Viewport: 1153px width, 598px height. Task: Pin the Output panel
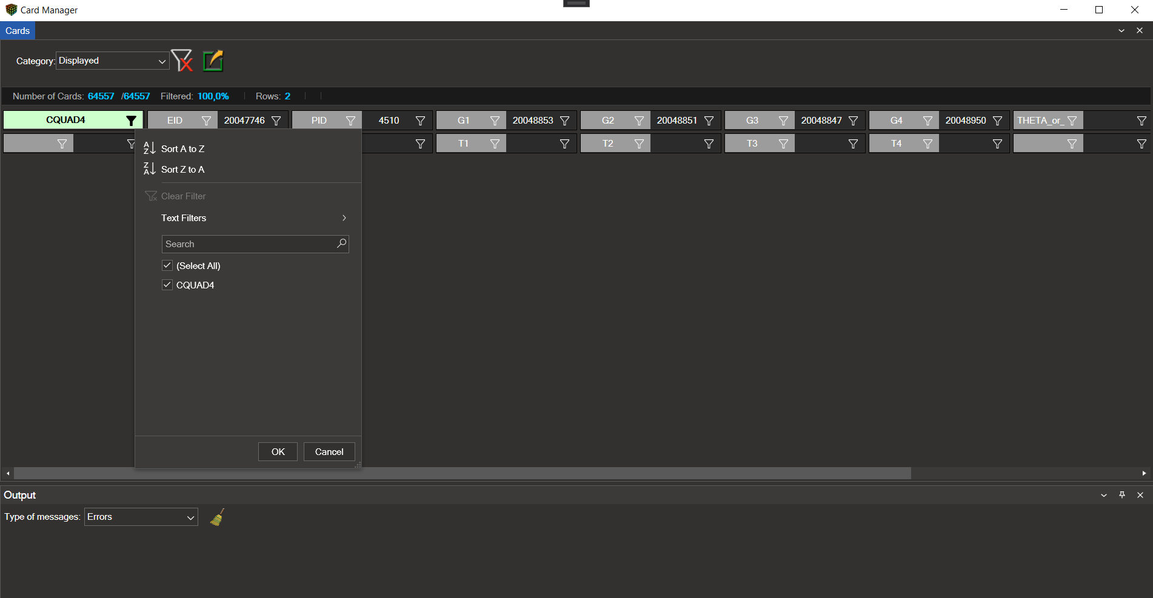click(x=1122, y=495)
